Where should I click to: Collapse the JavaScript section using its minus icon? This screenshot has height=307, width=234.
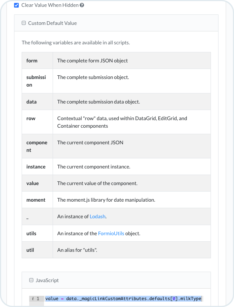point(31,280)
